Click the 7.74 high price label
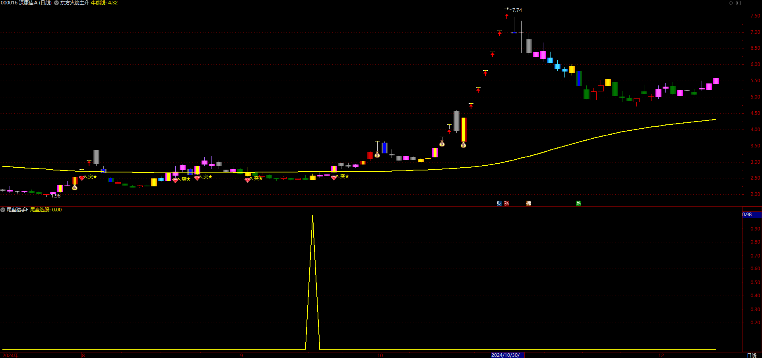 pos(517,10)
